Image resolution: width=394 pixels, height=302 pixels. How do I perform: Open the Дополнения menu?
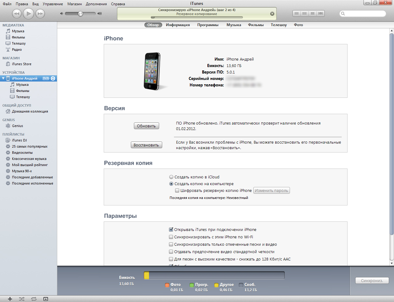pos(96,4)
